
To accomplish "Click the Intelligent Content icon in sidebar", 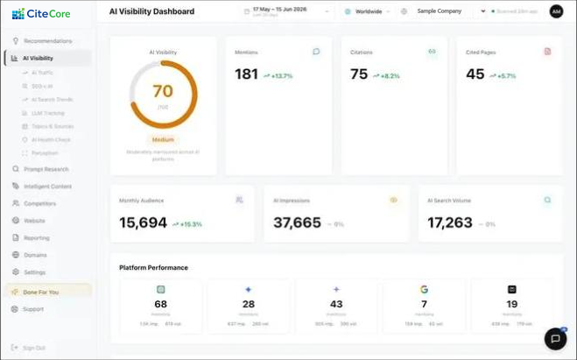I will coord(16,186).
